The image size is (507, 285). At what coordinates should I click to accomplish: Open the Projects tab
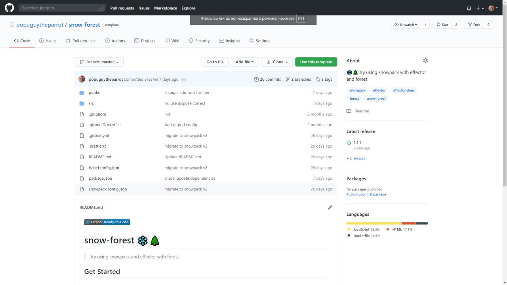pos(145,41)
